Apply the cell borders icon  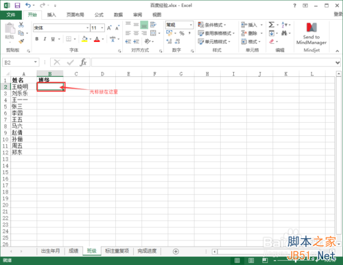tap(69, 39)
